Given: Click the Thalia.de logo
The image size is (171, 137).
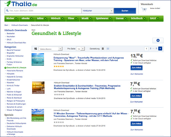Looking at the screenshot, I should [21, 4].
